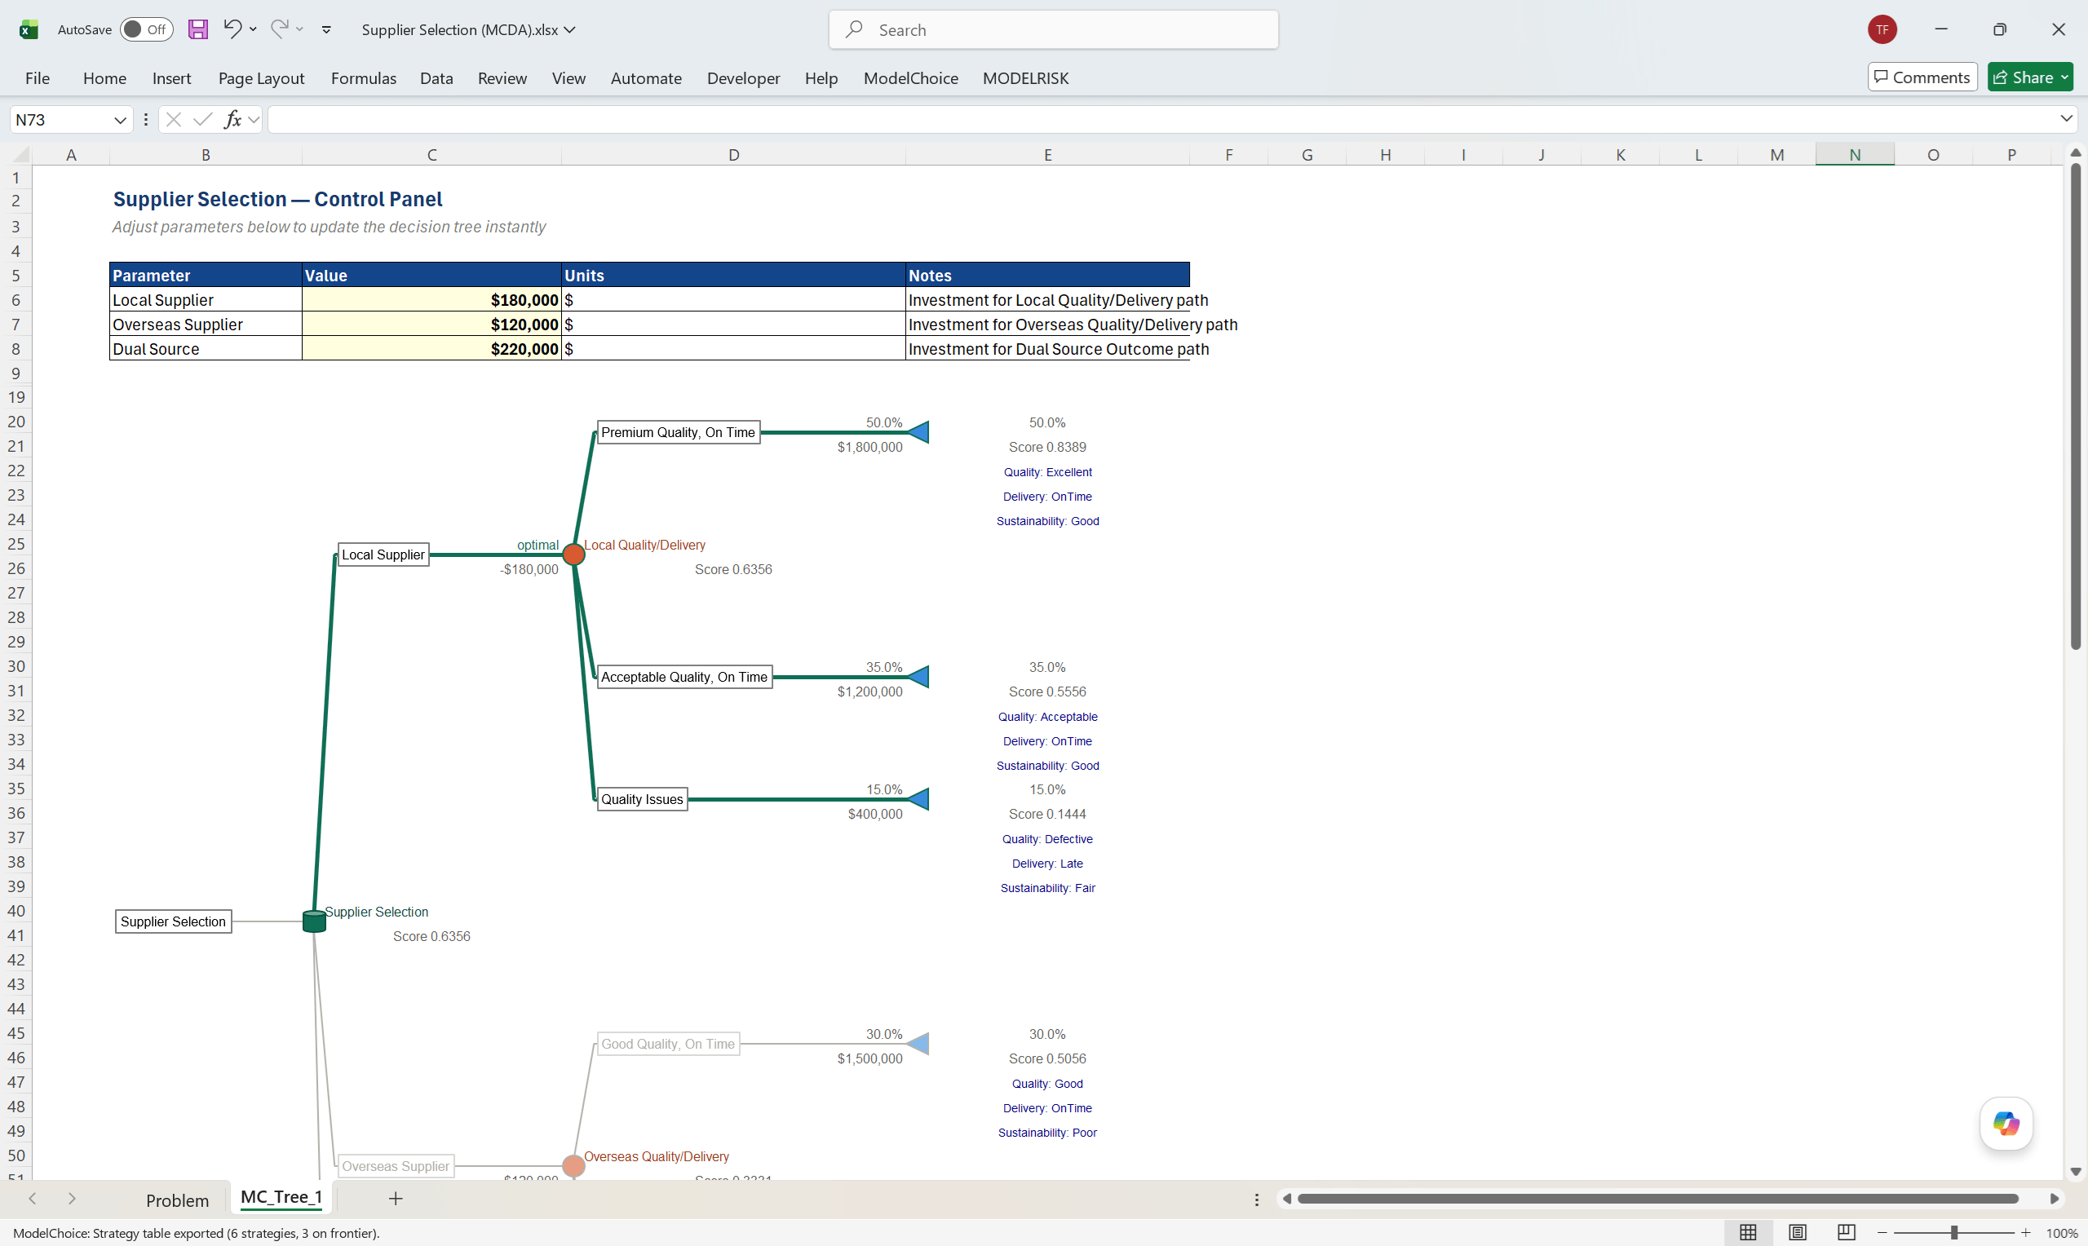Click the 100% zoom level text
Screen dimensions: 2088x1246
[2062, 1233]
